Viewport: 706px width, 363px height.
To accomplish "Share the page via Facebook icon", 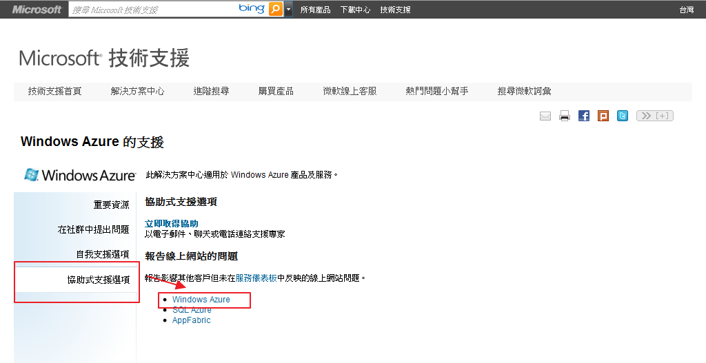I will 584,116.
